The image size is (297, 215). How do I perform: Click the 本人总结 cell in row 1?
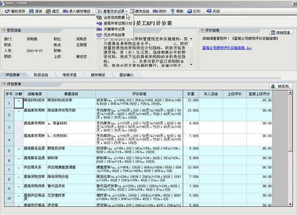tap(211, 103)
